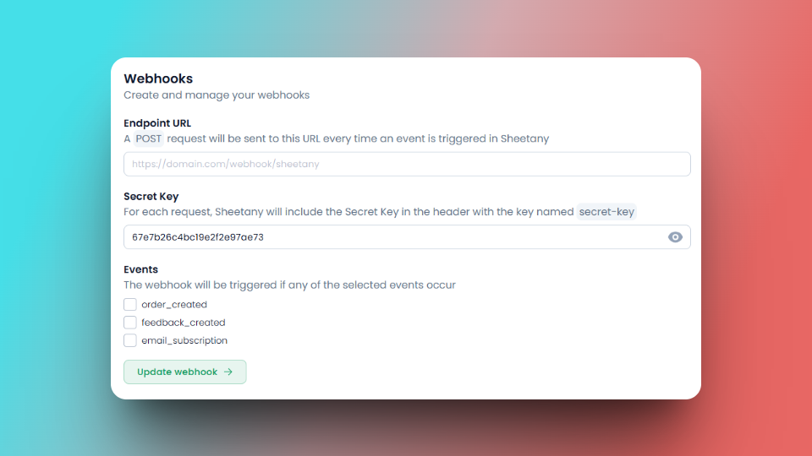Select the secret-key header name badge
This screenshot has width=812, height=456.
[x=606, y=212]
